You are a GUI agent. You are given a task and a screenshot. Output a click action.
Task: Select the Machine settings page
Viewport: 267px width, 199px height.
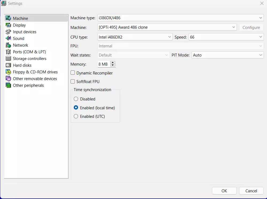coord(36,18)
